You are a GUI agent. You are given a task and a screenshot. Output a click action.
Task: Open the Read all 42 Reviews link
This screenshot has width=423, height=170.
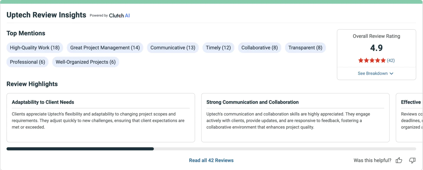(x=211, y=160)
